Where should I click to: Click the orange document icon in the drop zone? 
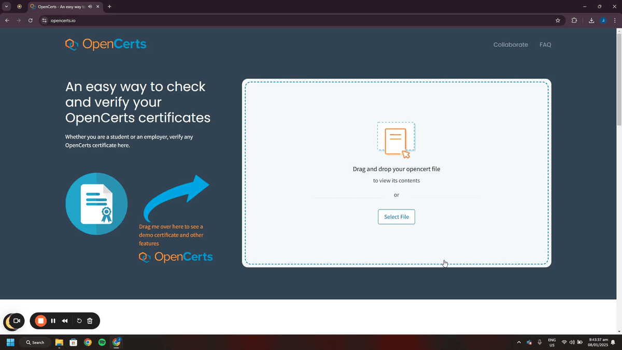[396, 140]
